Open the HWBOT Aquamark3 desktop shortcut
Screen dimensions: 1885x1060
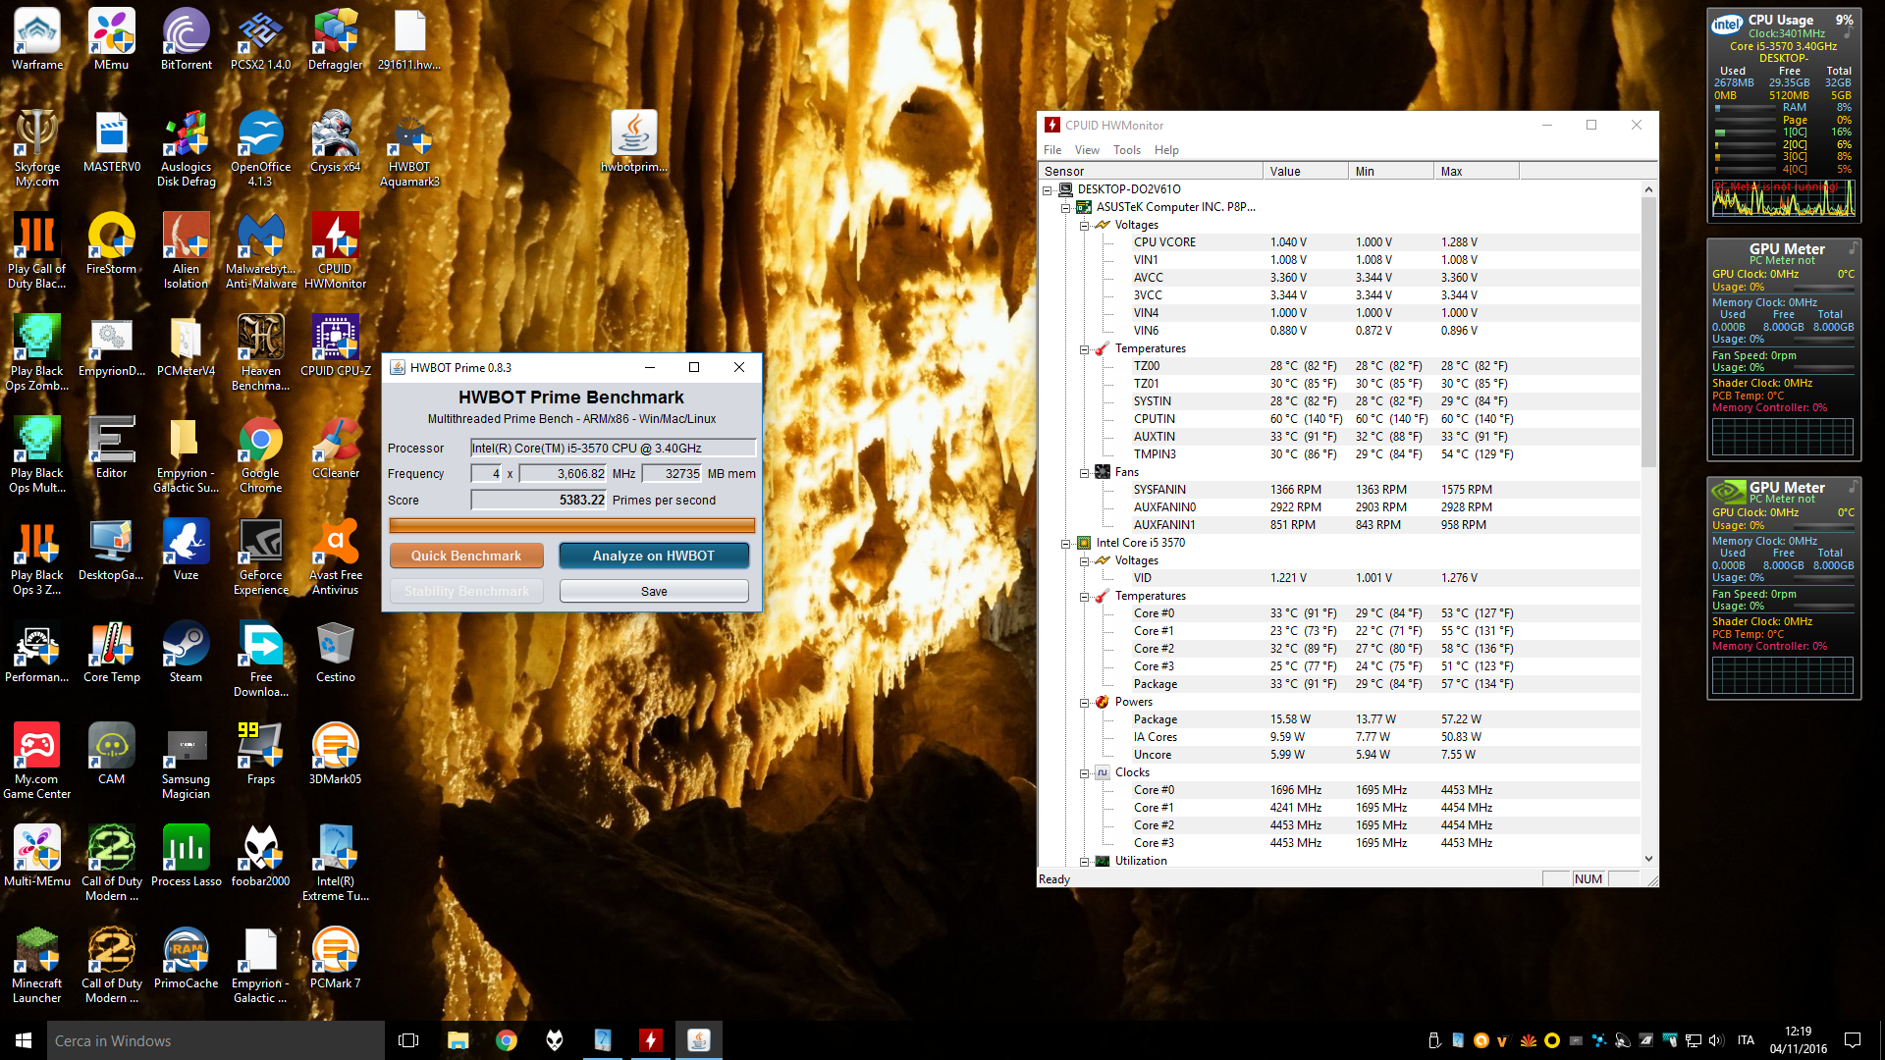click(410, 149)
